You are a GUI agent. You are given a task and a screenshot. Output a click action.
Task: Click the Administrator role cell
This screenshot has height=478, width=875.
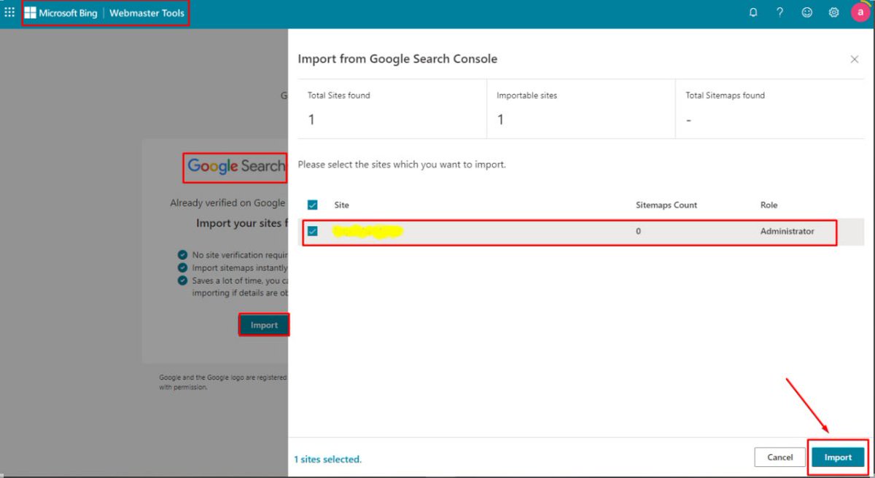point(787,231)
